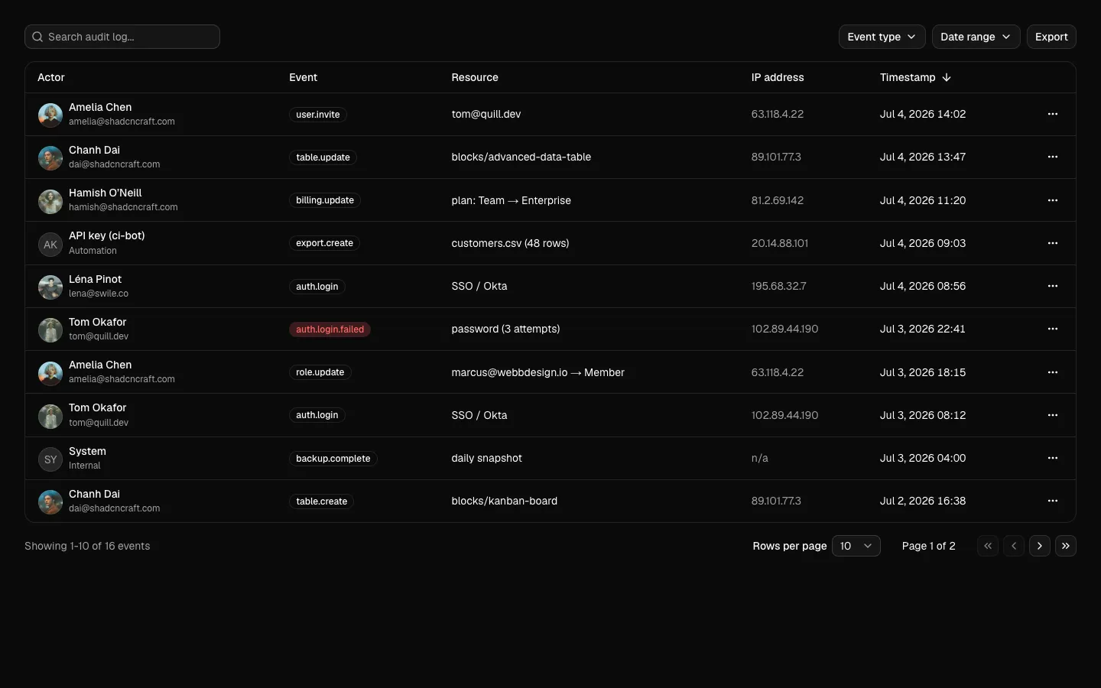Focus the Search audit log field
The image size is (1101, 688).
click(122, 37)
